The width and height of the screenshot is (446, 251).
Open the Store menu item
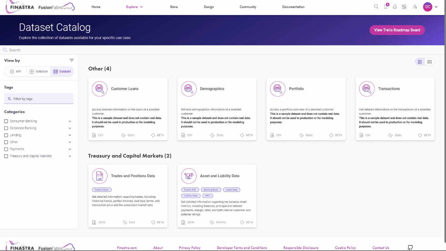pos(174,7)
